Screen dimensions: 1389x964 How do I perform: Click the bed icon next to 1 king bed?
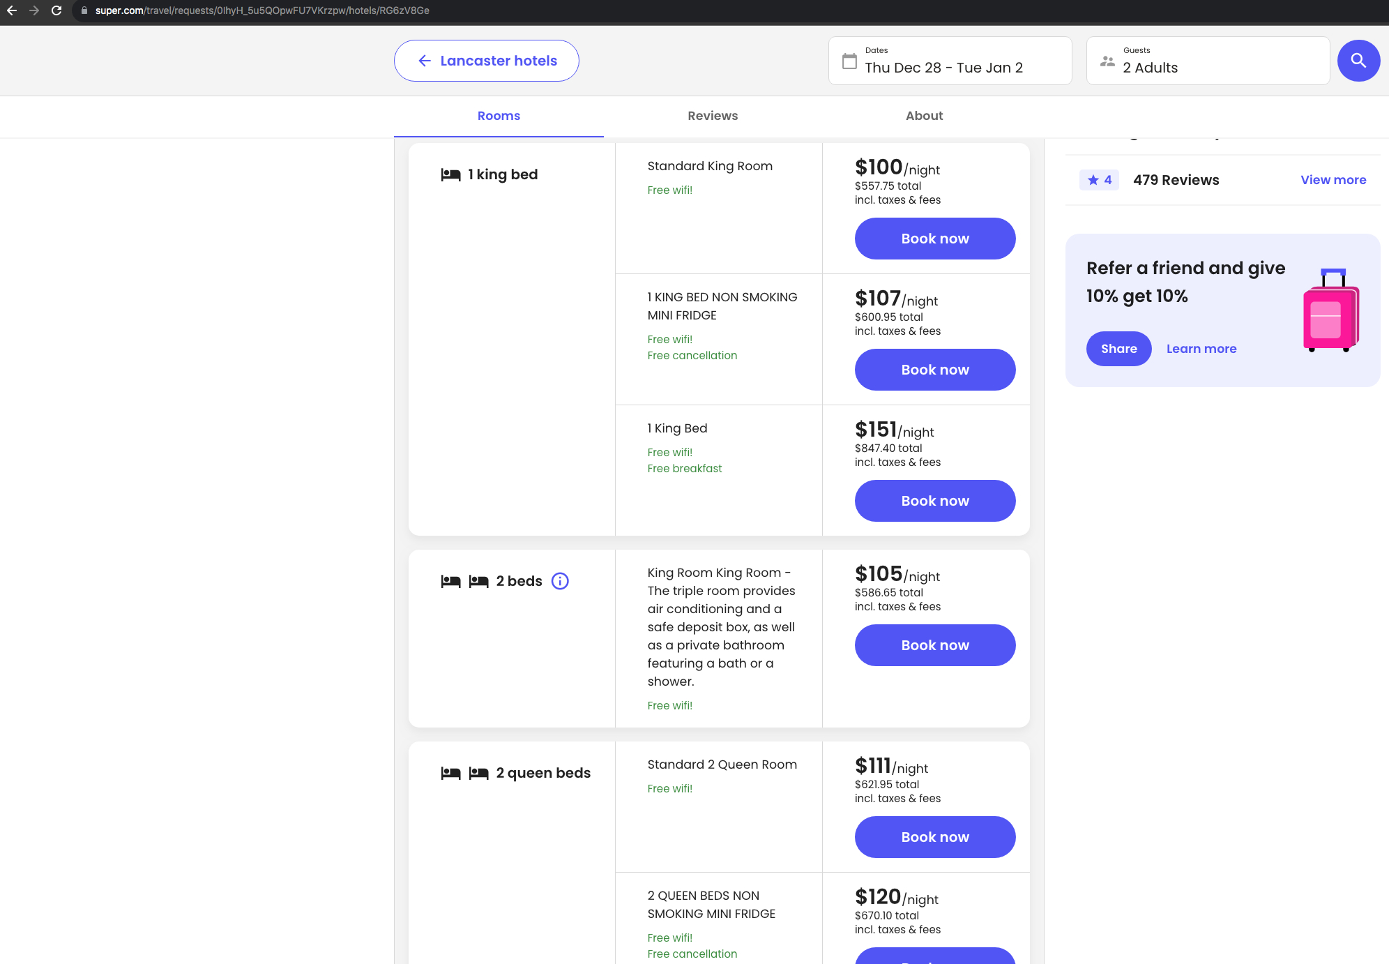(x=451, y=174)
